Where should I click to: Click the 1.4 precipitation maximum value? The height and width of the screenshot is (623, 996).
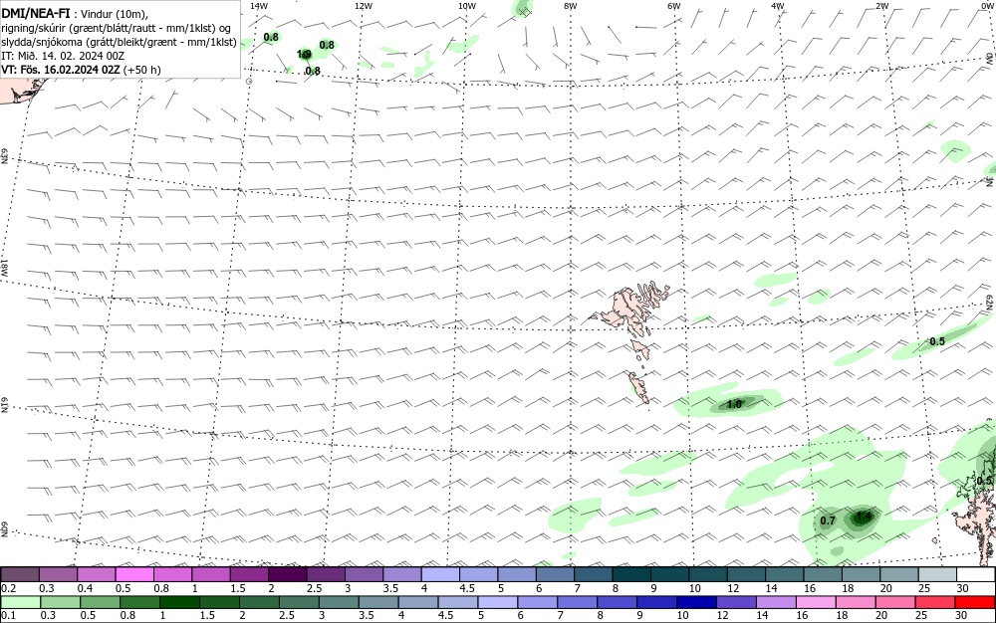[x=864, y=517]
